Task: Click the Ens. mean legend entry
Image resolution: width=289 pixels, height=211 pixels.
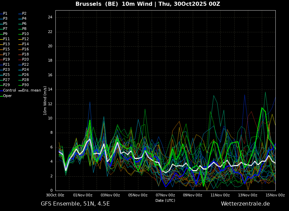Action: [x=30, y=91]
